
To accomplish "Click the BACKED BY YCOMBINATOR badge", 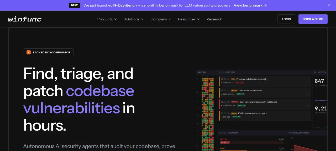I will click(48, 52).
